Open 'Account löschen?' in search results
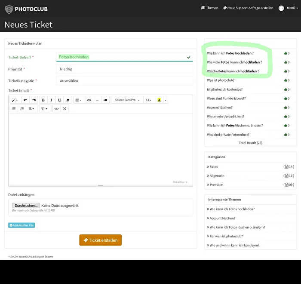The image size is (301, 301). tap(220, 107)
